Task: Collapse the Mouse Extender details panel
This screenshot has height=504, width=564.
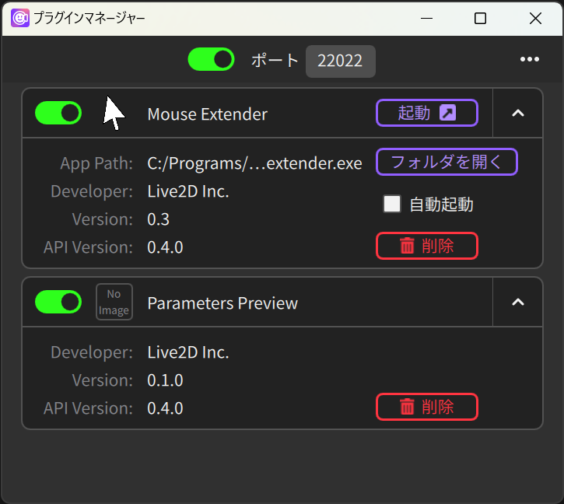Action: point(517,114)
